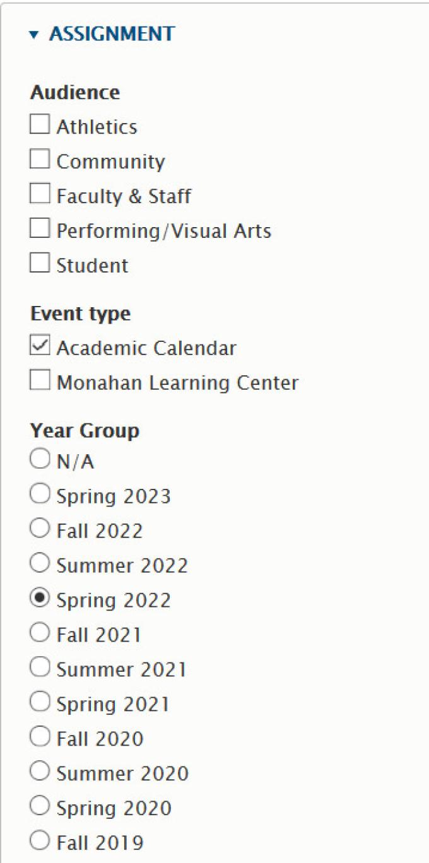Viewport: 429px width, 863px height.
Task: Tick the Faculty & Staff checkbox
Action: click(40, 195)
